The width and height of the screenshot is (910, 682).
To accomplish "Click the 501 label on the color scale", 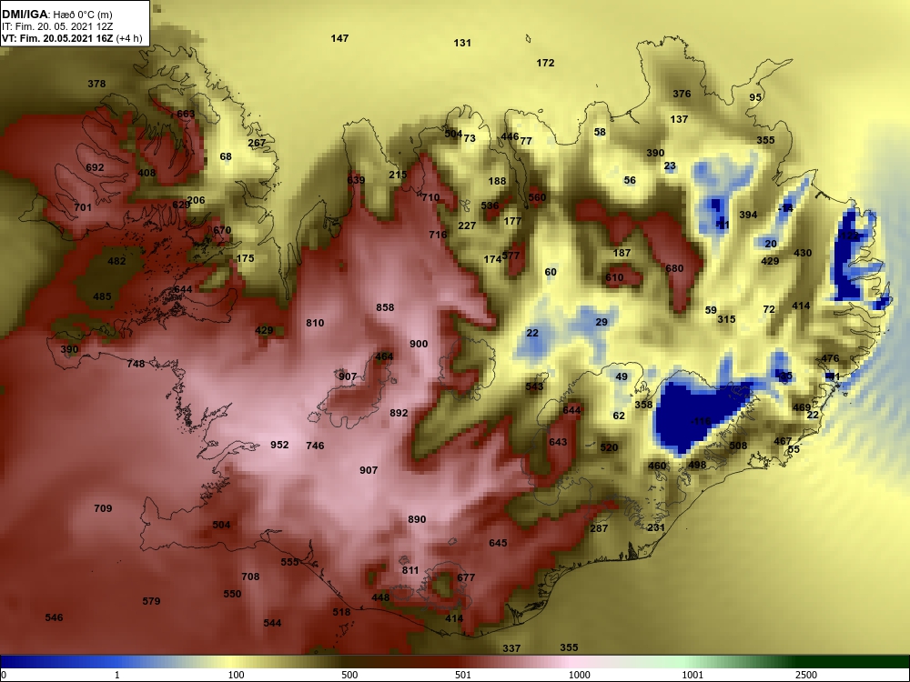I will [x=463, y=675].
